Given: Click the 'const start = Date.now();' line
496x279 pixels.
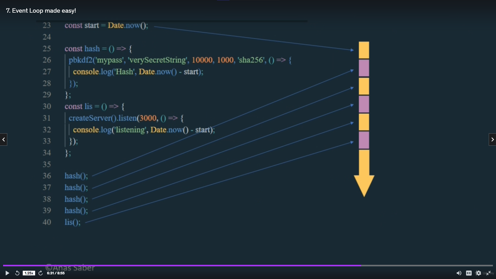Looking at the screenshot, I should [x=106, y=25].
